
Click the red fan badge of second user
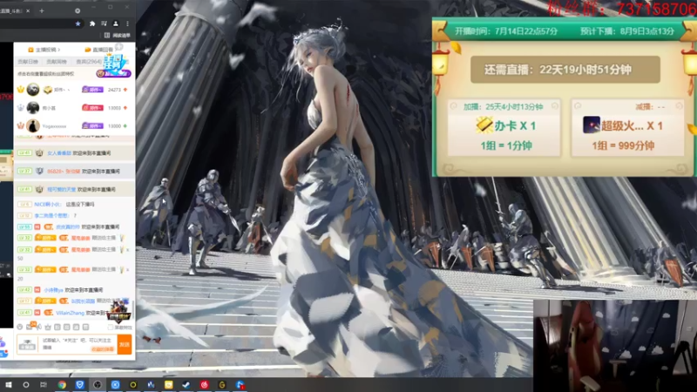(92, 108)
